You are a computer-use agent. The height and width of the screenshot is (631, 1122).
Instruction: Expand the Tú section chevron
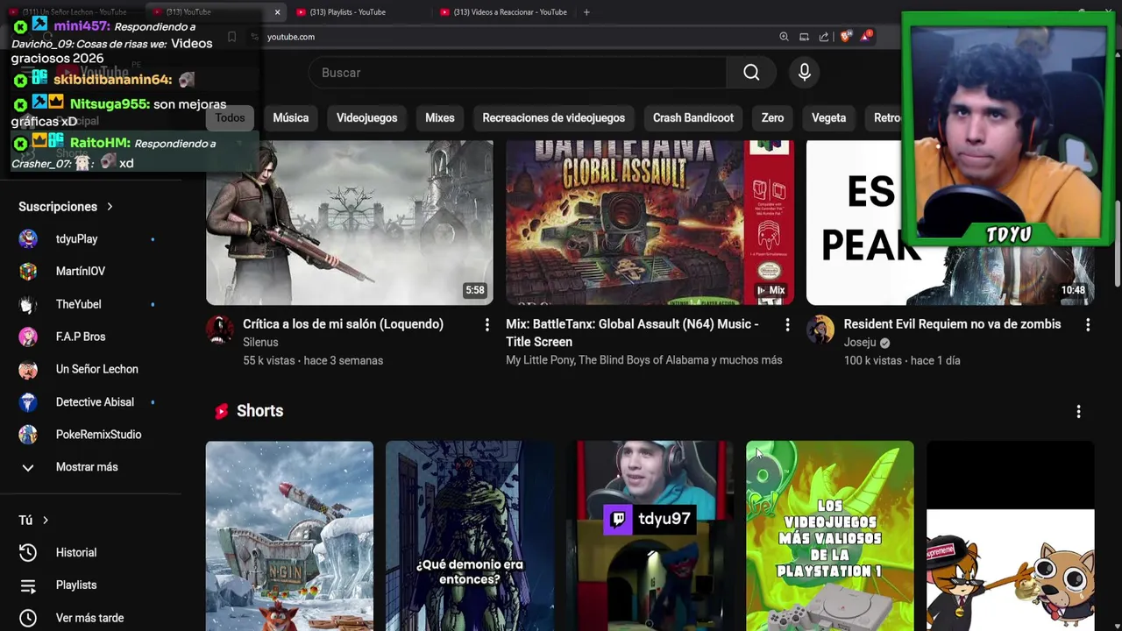[45, 521]
